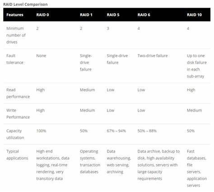Image resolution: width=214 pixels, height=192 pixels.
Task: Click the Minimum number of drives row label
Action: point(16,35)
